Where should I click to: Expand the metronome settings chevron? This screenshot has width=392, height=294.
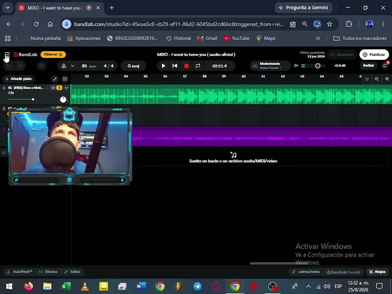pos(73,66)
